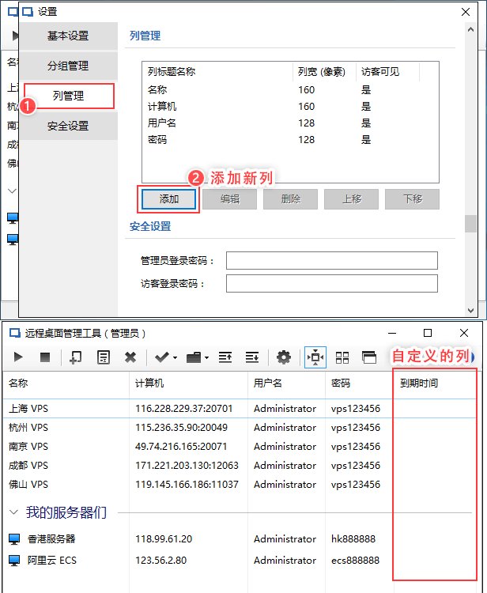Select the 香港服务器 entry name
The image size is (487, 593).
[51, 539]
